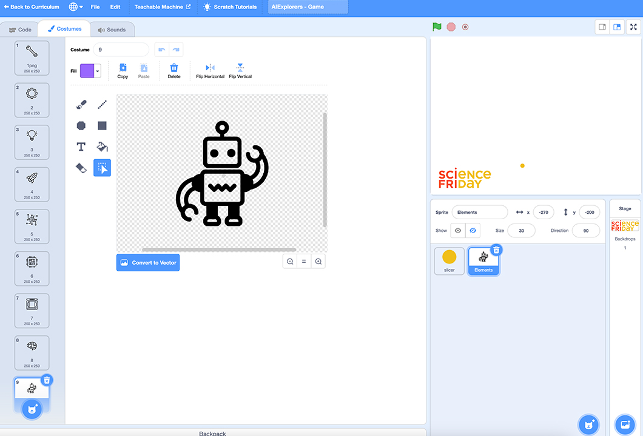Select the Line tool
Screen dimensions: 643x436
tap(101, 104)
